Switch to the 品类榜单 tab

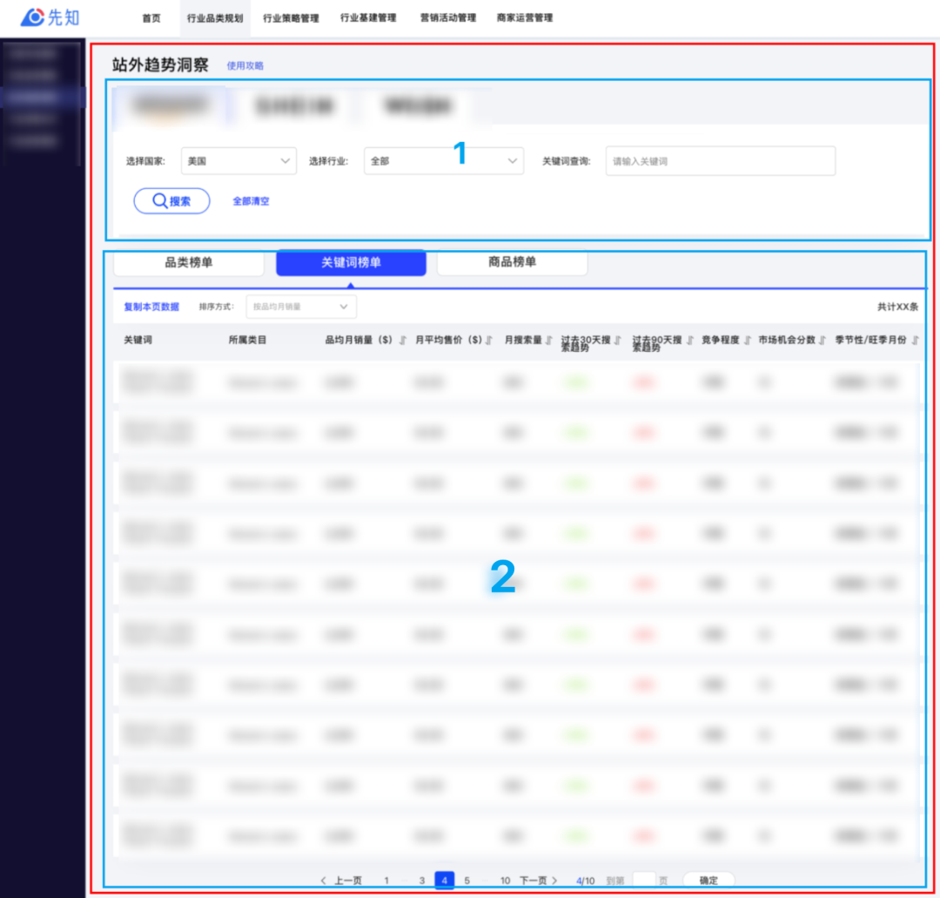point(189,262)
